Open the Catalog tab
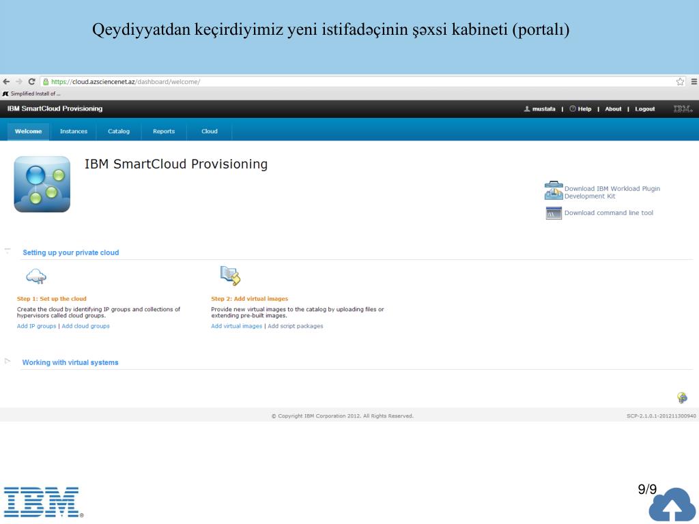This screenshot has width=699, height=524. click(119, 132)
